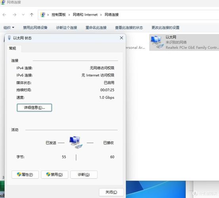Expand chevron after 网络和 Internet

click(101, 15)
